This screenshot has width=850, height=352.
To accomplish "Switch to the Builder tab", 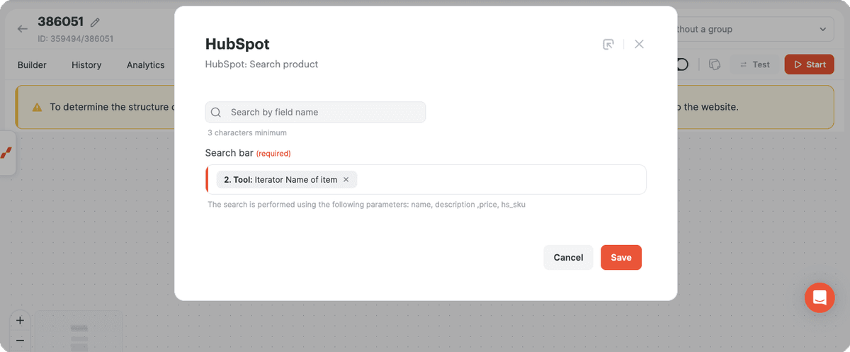I will pos(32,64).
